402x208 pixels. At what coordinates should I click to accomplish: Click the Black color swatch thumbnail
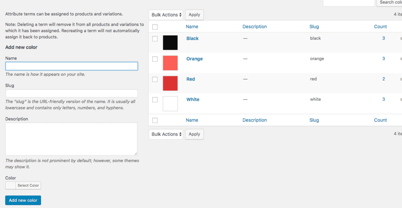tap(170, 42)
